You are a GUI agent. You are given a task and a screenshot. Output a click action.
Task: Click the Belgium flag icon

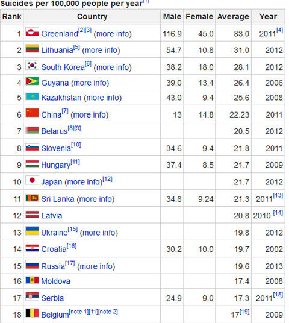coord(32,313)
